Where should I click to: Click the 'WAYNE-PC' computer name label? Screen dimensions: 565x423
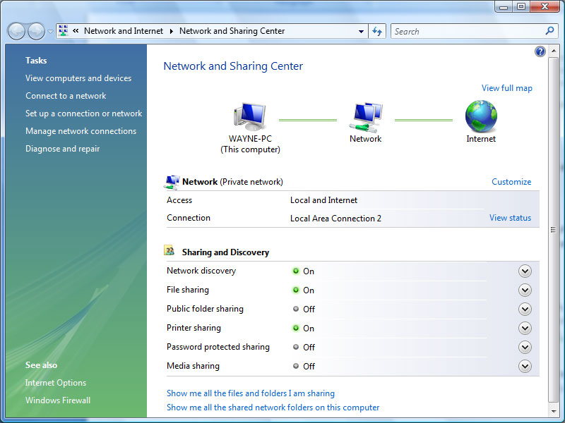[x=251, y=138]
